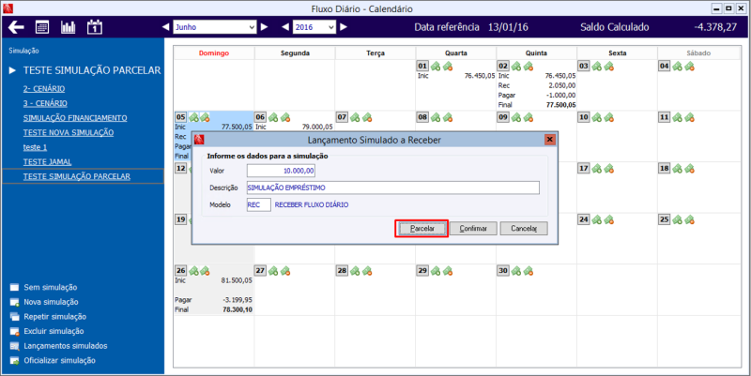751x376 pixels.
Task: Select day 30 number button
Action: pos(503,271)
